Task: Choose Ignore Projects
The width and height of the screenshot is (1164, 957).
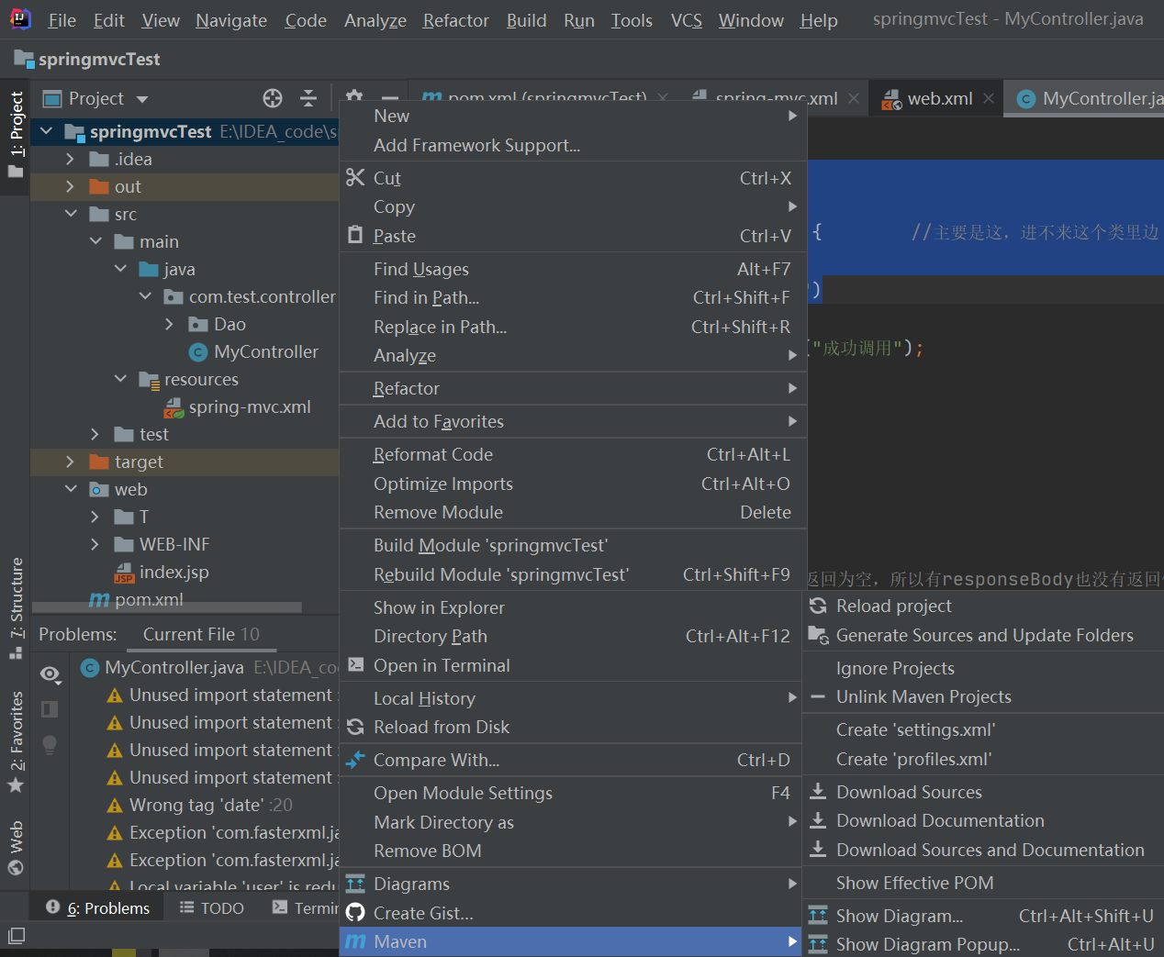Action: pyautogui.click(x=983, y=668)
